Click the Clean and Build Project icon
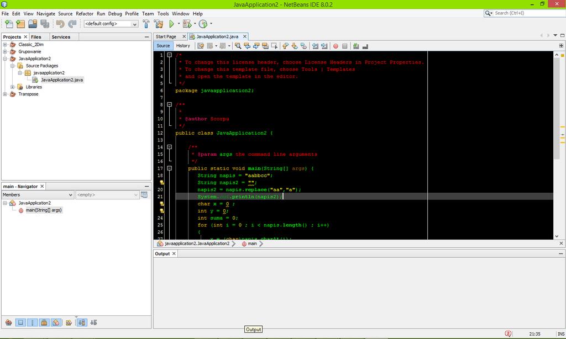Viewport: 566px width, 339px height. (x=159, y=24)
